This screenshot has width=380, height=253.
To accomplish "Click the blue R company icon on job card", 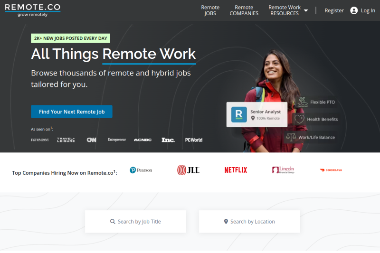I will tap(239, 114).
